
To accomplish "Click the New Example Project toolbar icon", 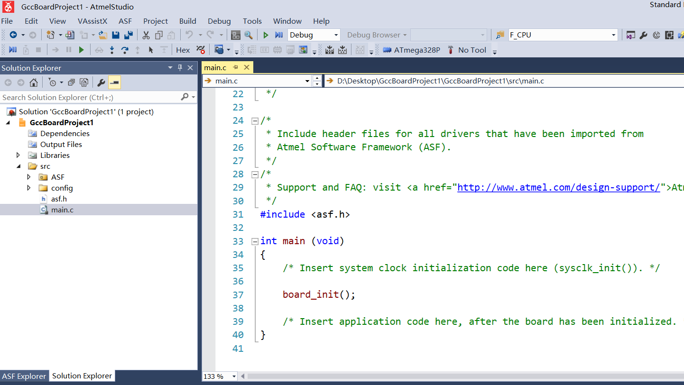I will tap(70, 35).
